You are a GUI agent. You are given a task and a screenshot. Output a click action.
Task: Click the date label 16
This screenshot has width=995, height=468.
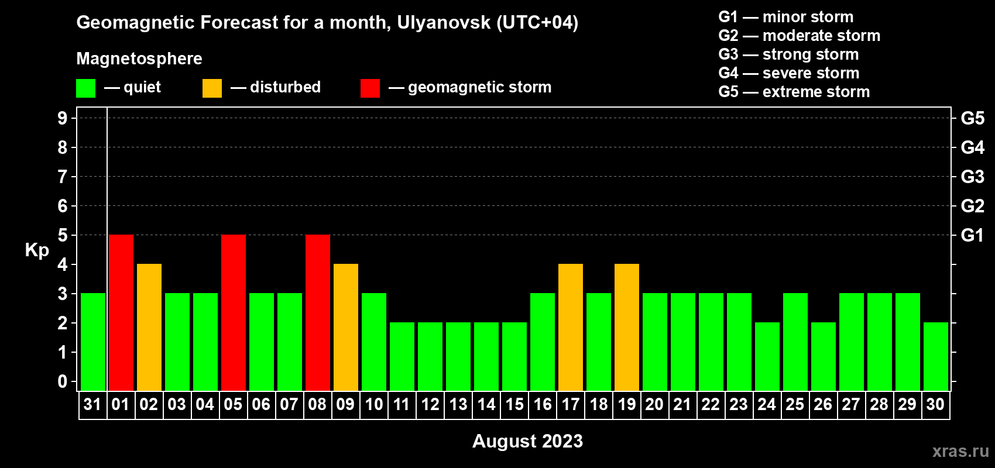542,404
